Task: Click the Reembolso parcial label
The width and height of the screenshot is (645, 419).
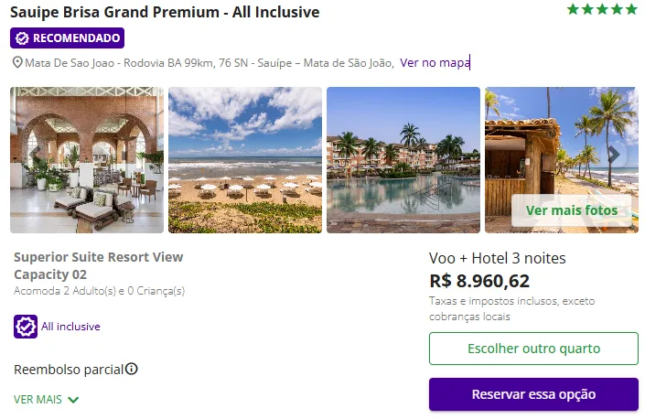Action: 69,370
